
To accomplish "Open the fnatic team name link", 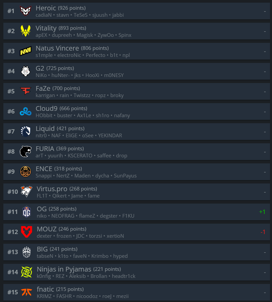I will point(45,289).
